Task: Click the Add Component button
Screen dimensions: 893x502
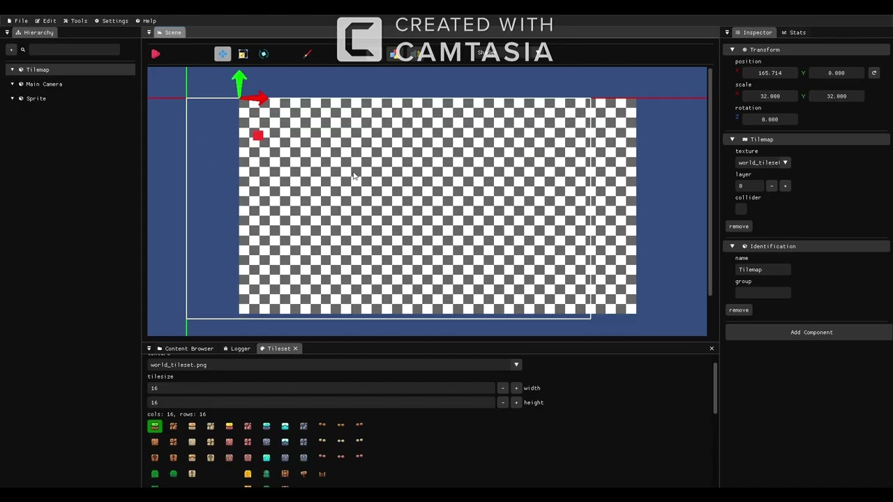Action: [809, 333]
